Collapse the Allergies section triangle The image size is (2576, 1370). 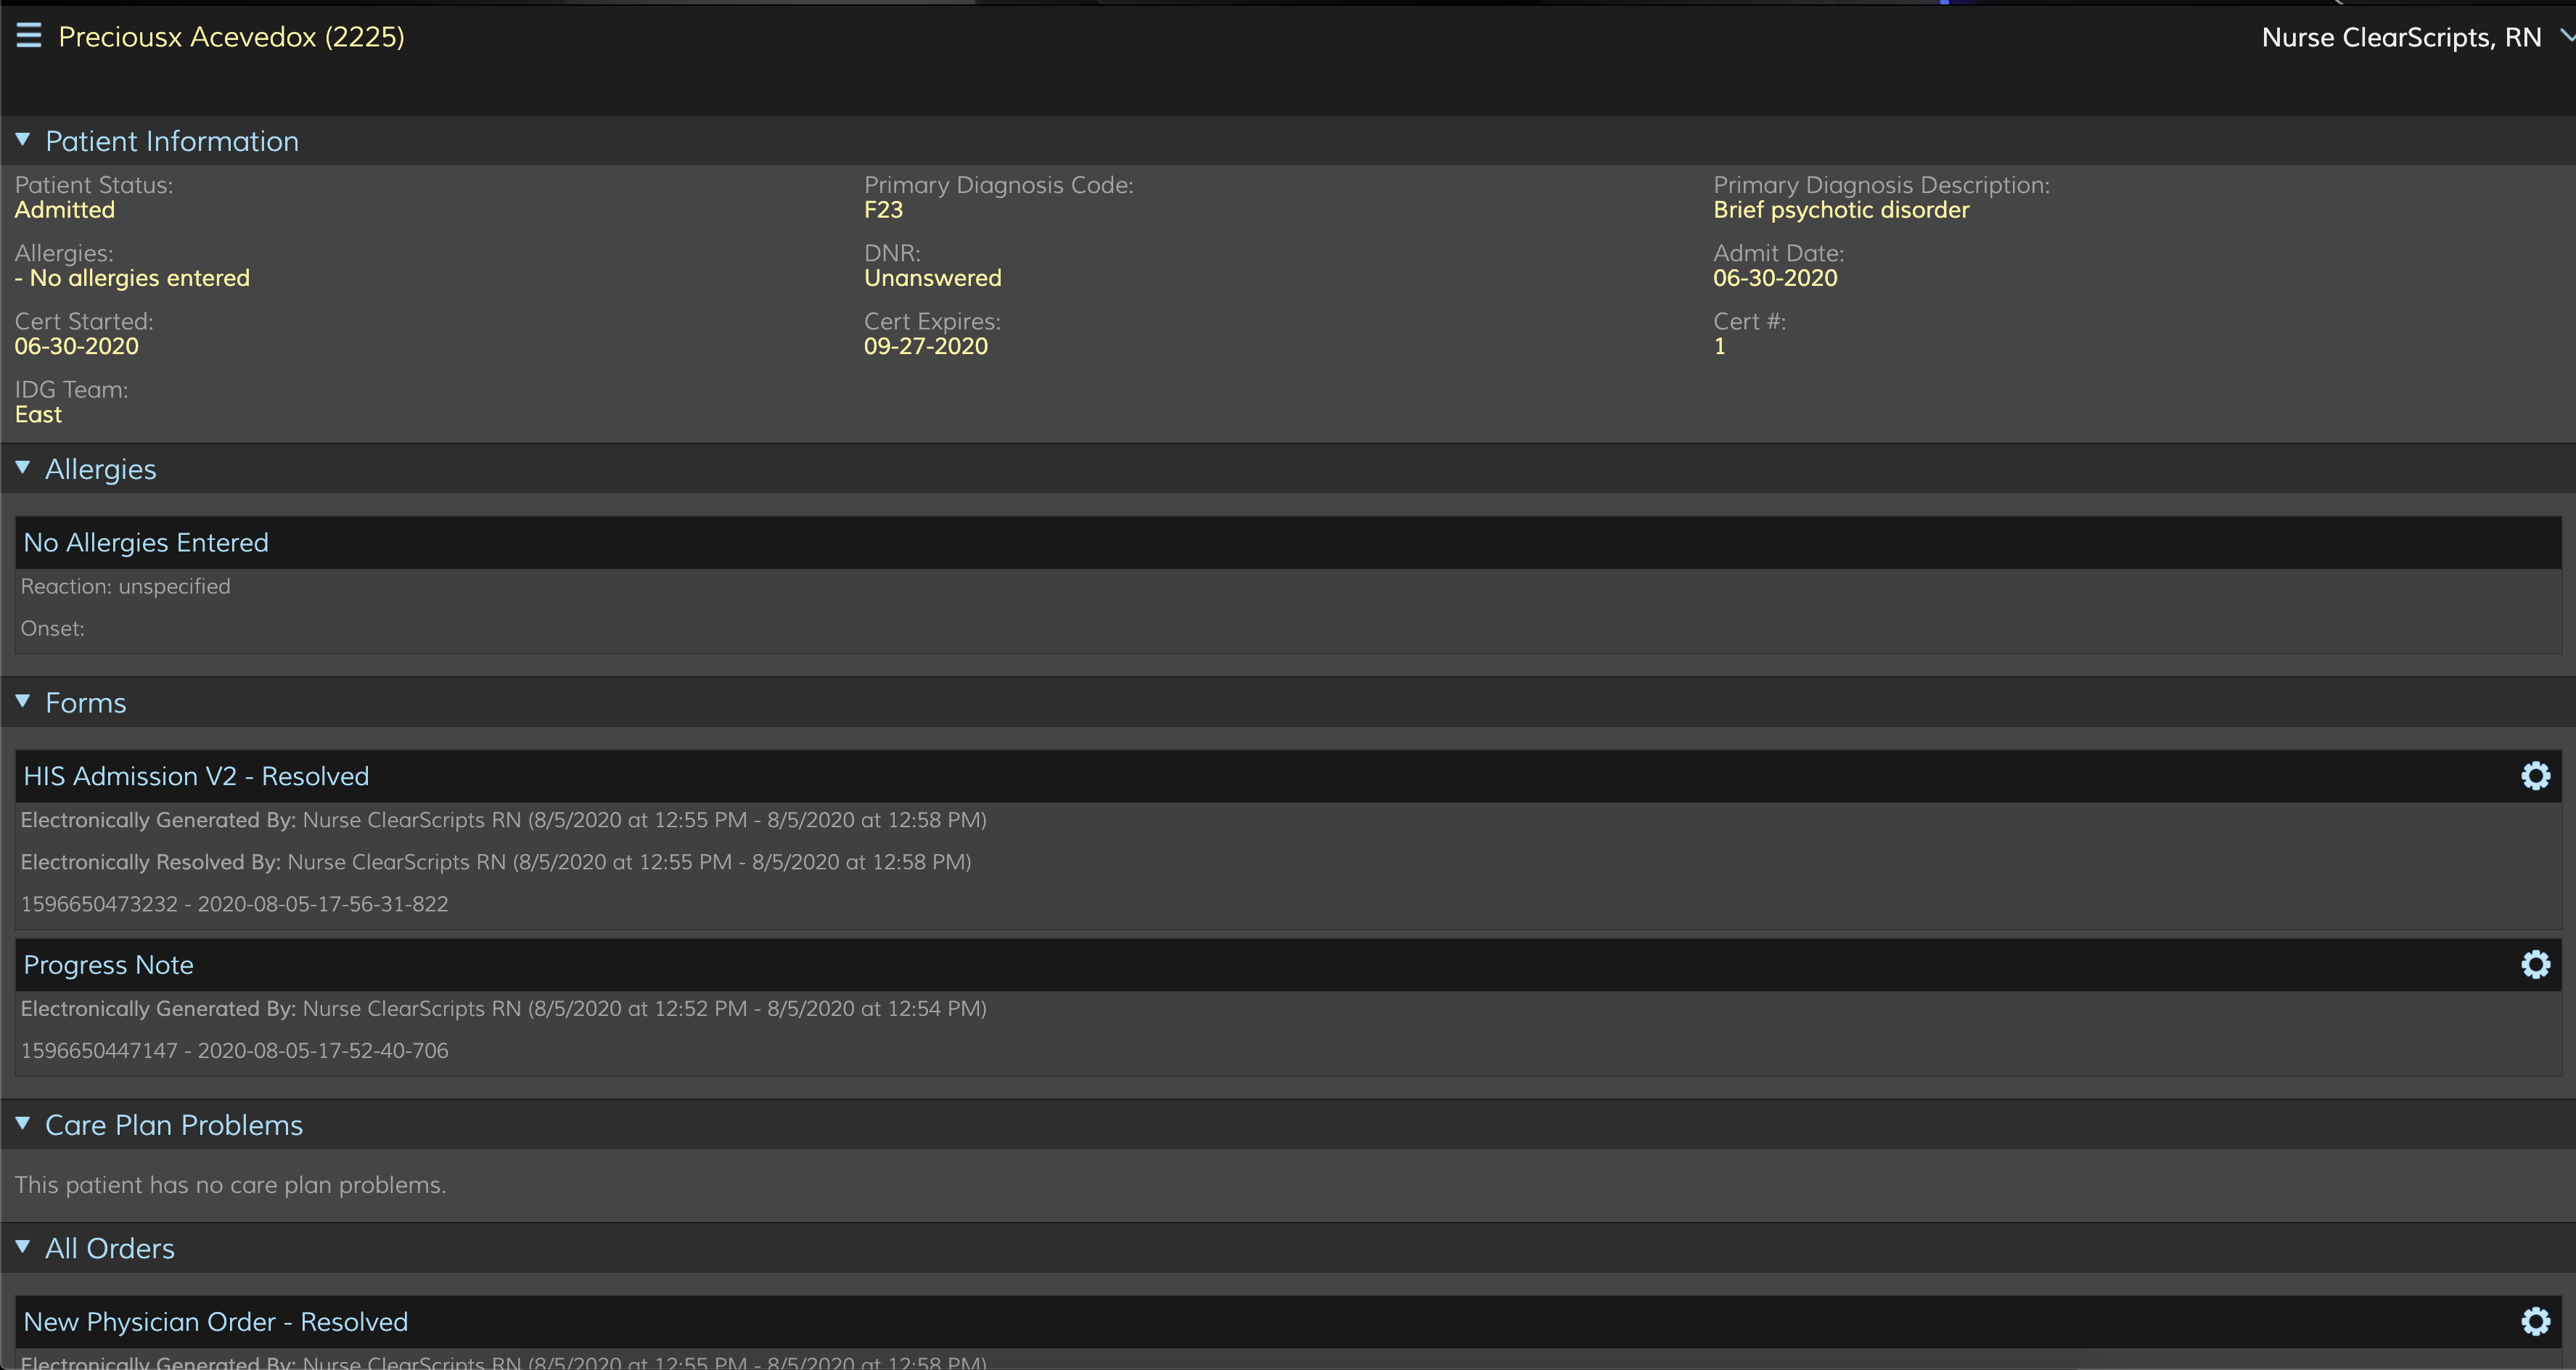tap(23, 468)
